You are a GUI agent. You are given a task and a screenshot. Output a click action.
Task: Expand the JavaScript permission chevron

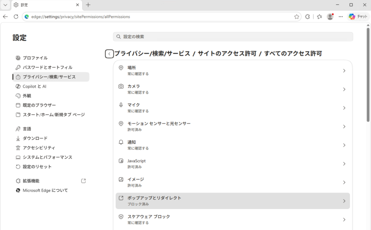coord(344,164)
